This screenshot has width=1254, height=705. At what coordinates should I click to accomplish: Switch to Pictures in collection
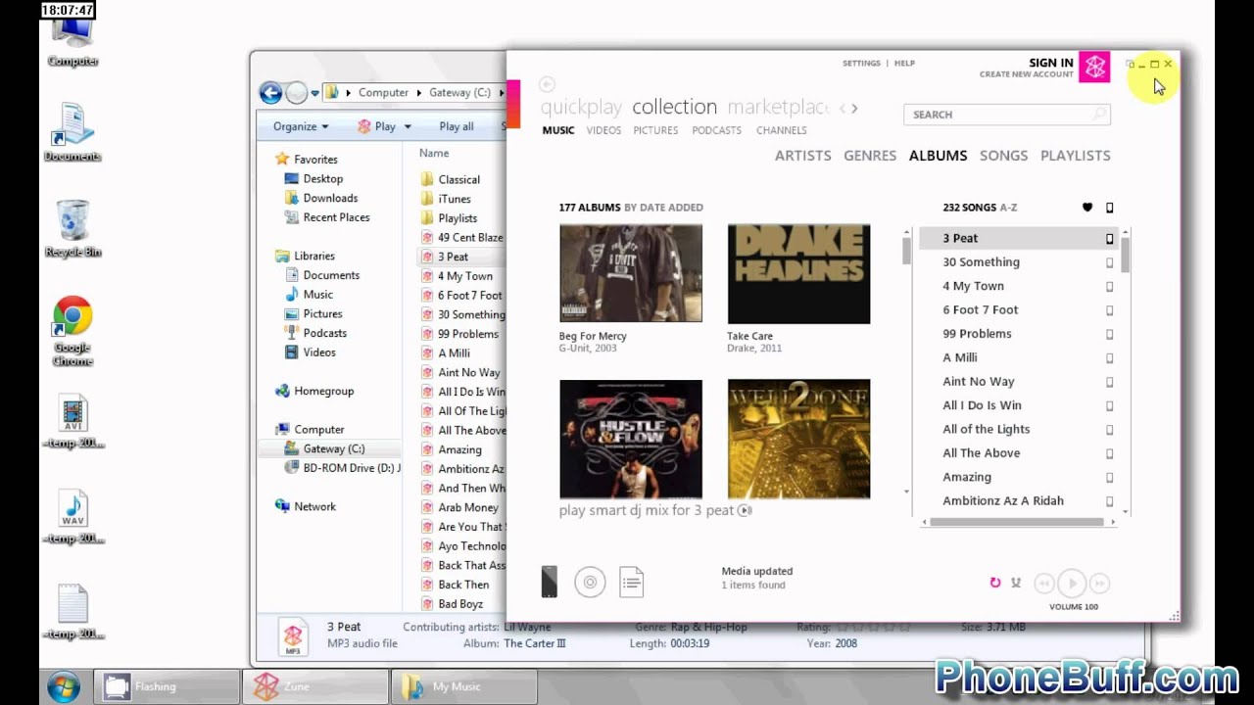[655, 130]
